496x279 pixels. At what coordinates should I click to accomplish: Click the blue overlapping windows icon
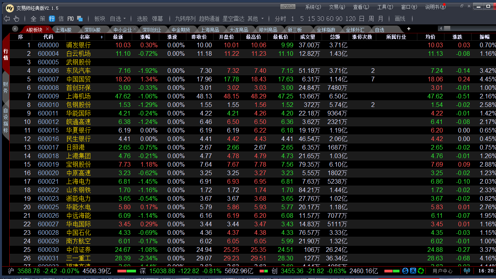80,19
